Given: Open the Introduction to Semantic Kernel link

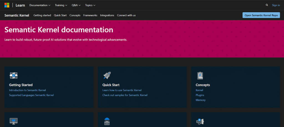Looking at the screenshot, I should pyautogui.click(x=27, y=90).
